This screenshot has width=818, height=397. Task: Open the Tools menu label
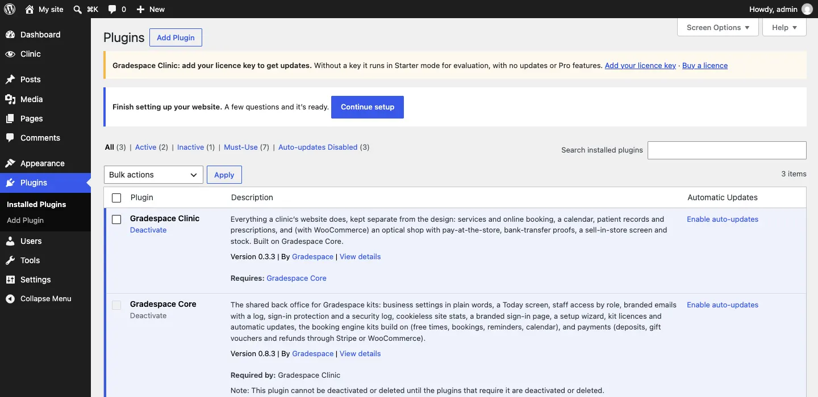click(x=30, y=260)
